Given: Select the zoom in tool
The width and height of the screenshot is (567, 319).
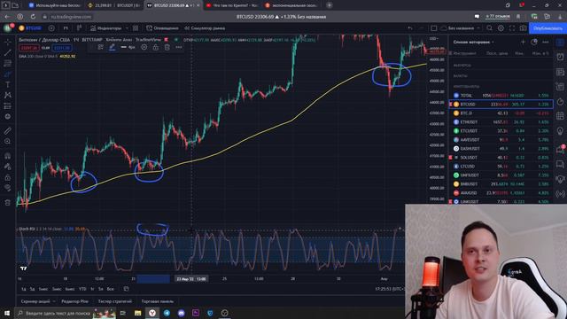Looking at the screenshot, I should [8, 142].
